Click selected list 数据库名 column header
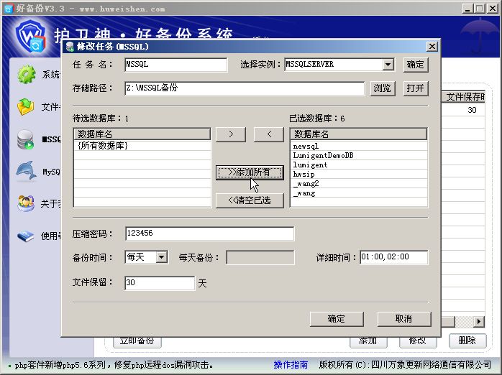This screenshot has height=375, width=502. (359, 134)
